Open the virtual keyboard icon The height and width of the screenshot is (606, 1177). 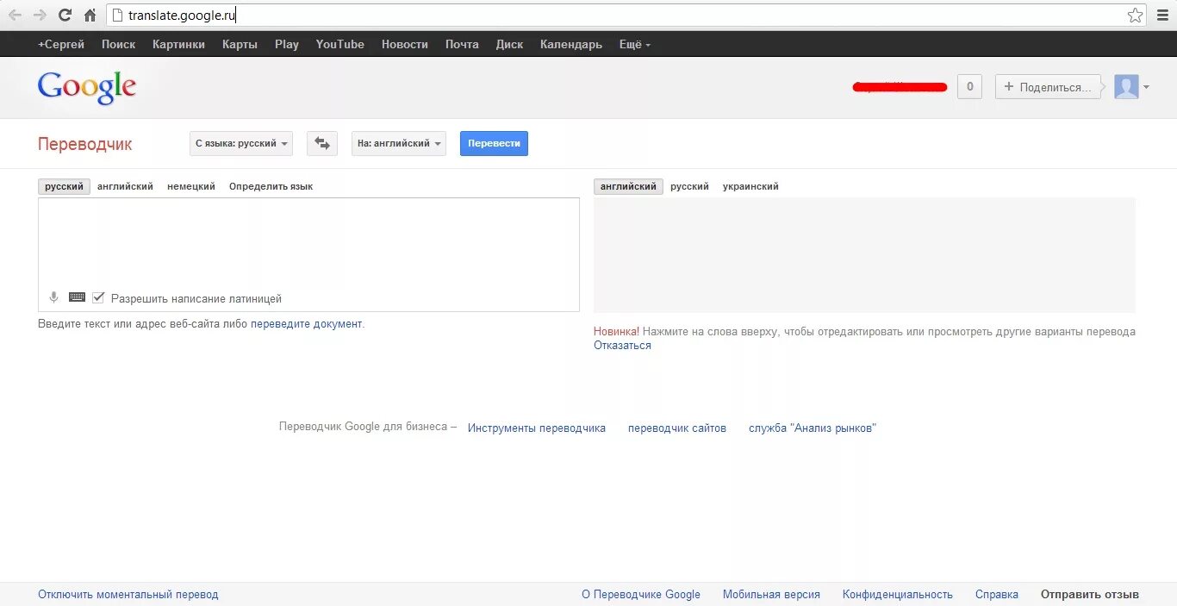point(77,297)
